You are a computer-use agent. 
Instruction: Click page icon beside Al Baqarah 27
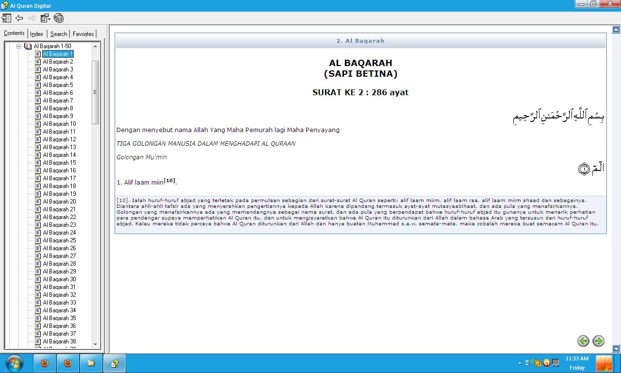(38, 256)
